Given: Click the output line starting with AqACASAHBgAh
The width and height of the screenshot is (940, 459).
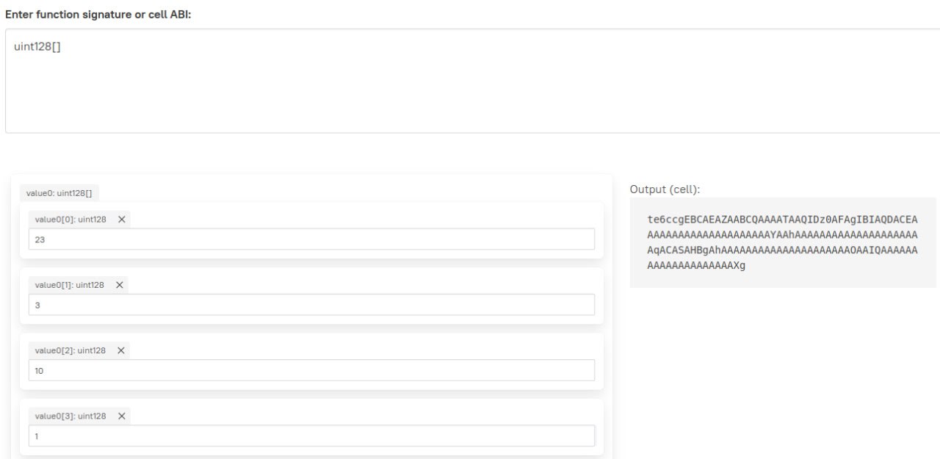Looking at the screenshot, I should pyautogui.click(x=782, y=250).
